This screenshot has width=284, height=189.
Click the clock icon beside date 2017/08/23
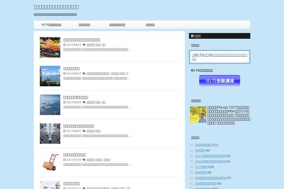click(x=64, y=45)
